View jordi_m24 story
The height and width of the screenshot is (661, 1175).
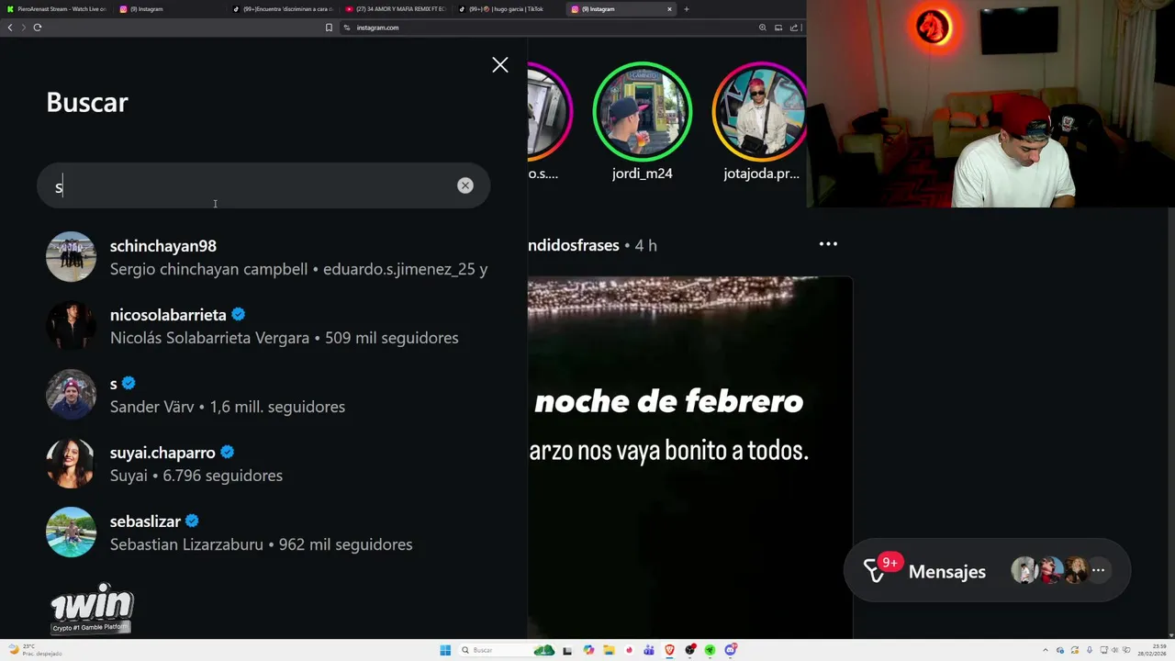coord(642,112)
